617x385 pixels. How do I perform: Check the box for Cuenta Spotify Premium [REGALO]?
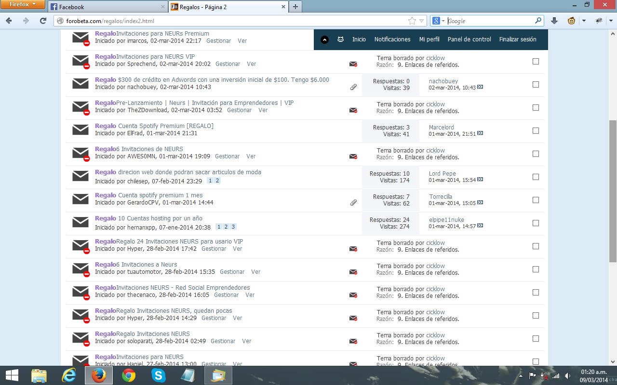[536, 131]
